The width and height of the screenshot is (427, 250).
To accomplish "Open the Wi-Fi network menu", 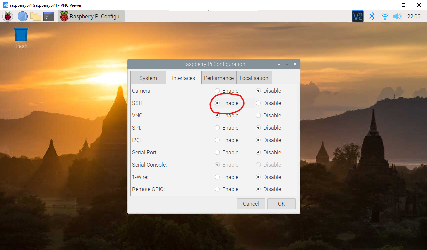I will click(384, 16).
